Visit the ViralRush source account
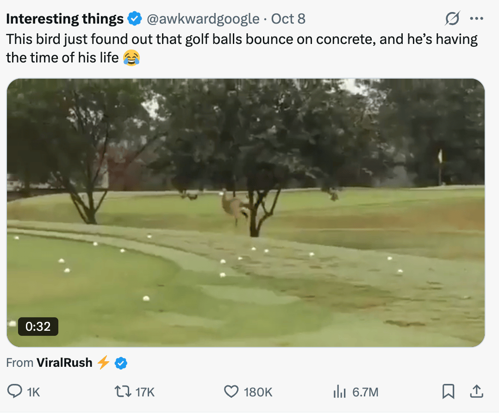 [x=64, y=363]
